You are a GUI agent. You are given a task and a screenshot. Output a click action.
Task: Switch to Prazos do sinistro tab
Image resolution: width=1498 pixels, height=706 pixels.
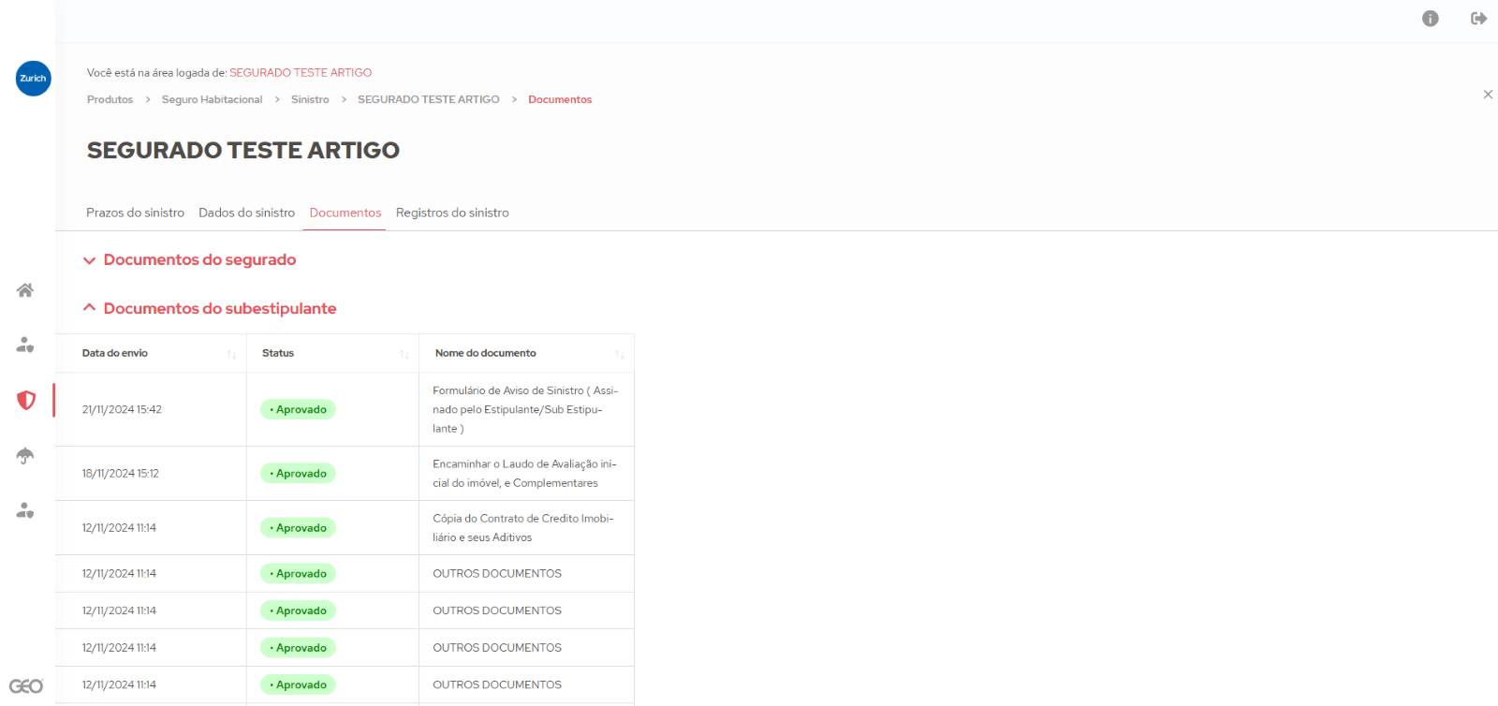(x=135, y=213)
